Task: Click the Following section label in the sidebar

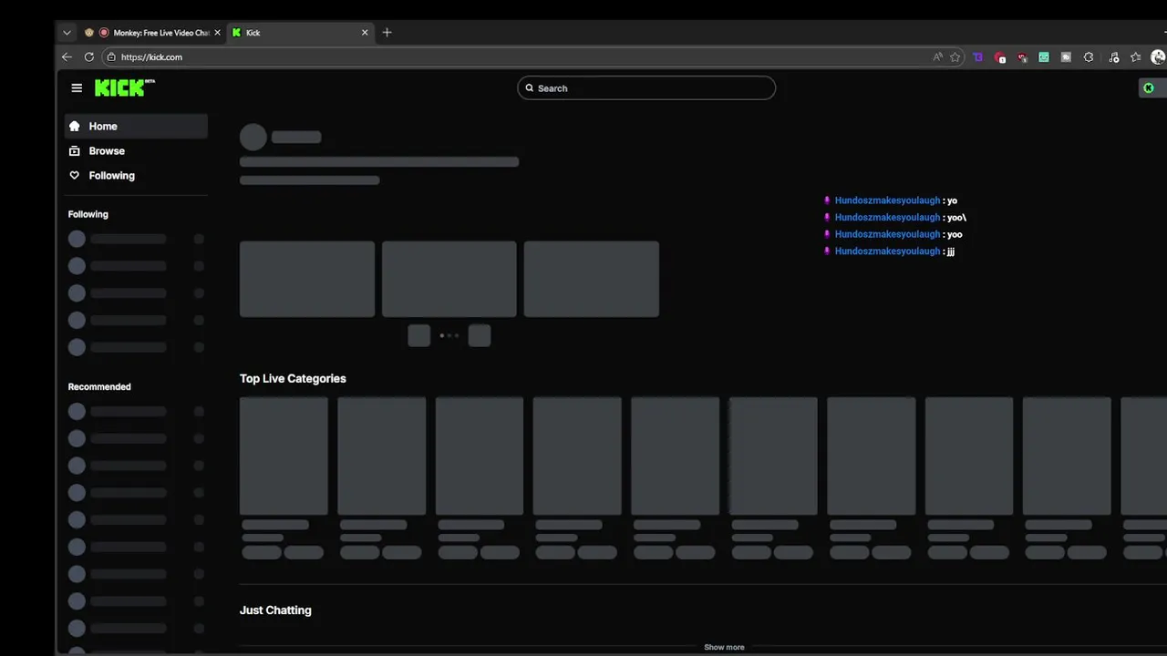Action: (88, 214)
